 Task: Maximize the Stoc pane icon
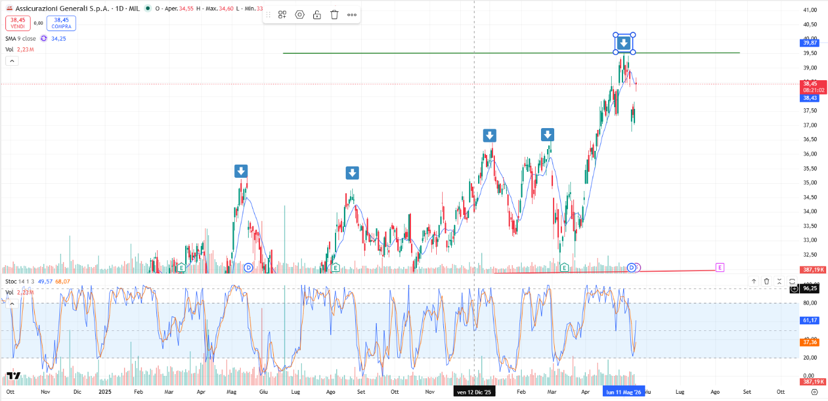pyautogui.click(x=792, y=281)
